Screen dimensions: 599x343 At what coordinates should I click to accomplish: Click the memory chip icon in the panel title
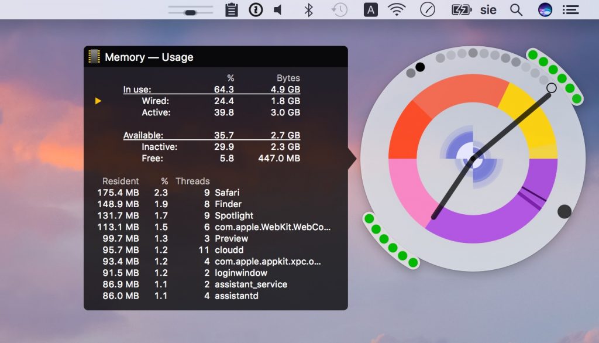coord(94,57)
